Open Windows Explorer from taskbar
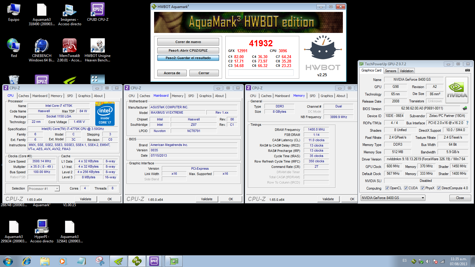 click(45, 261)
